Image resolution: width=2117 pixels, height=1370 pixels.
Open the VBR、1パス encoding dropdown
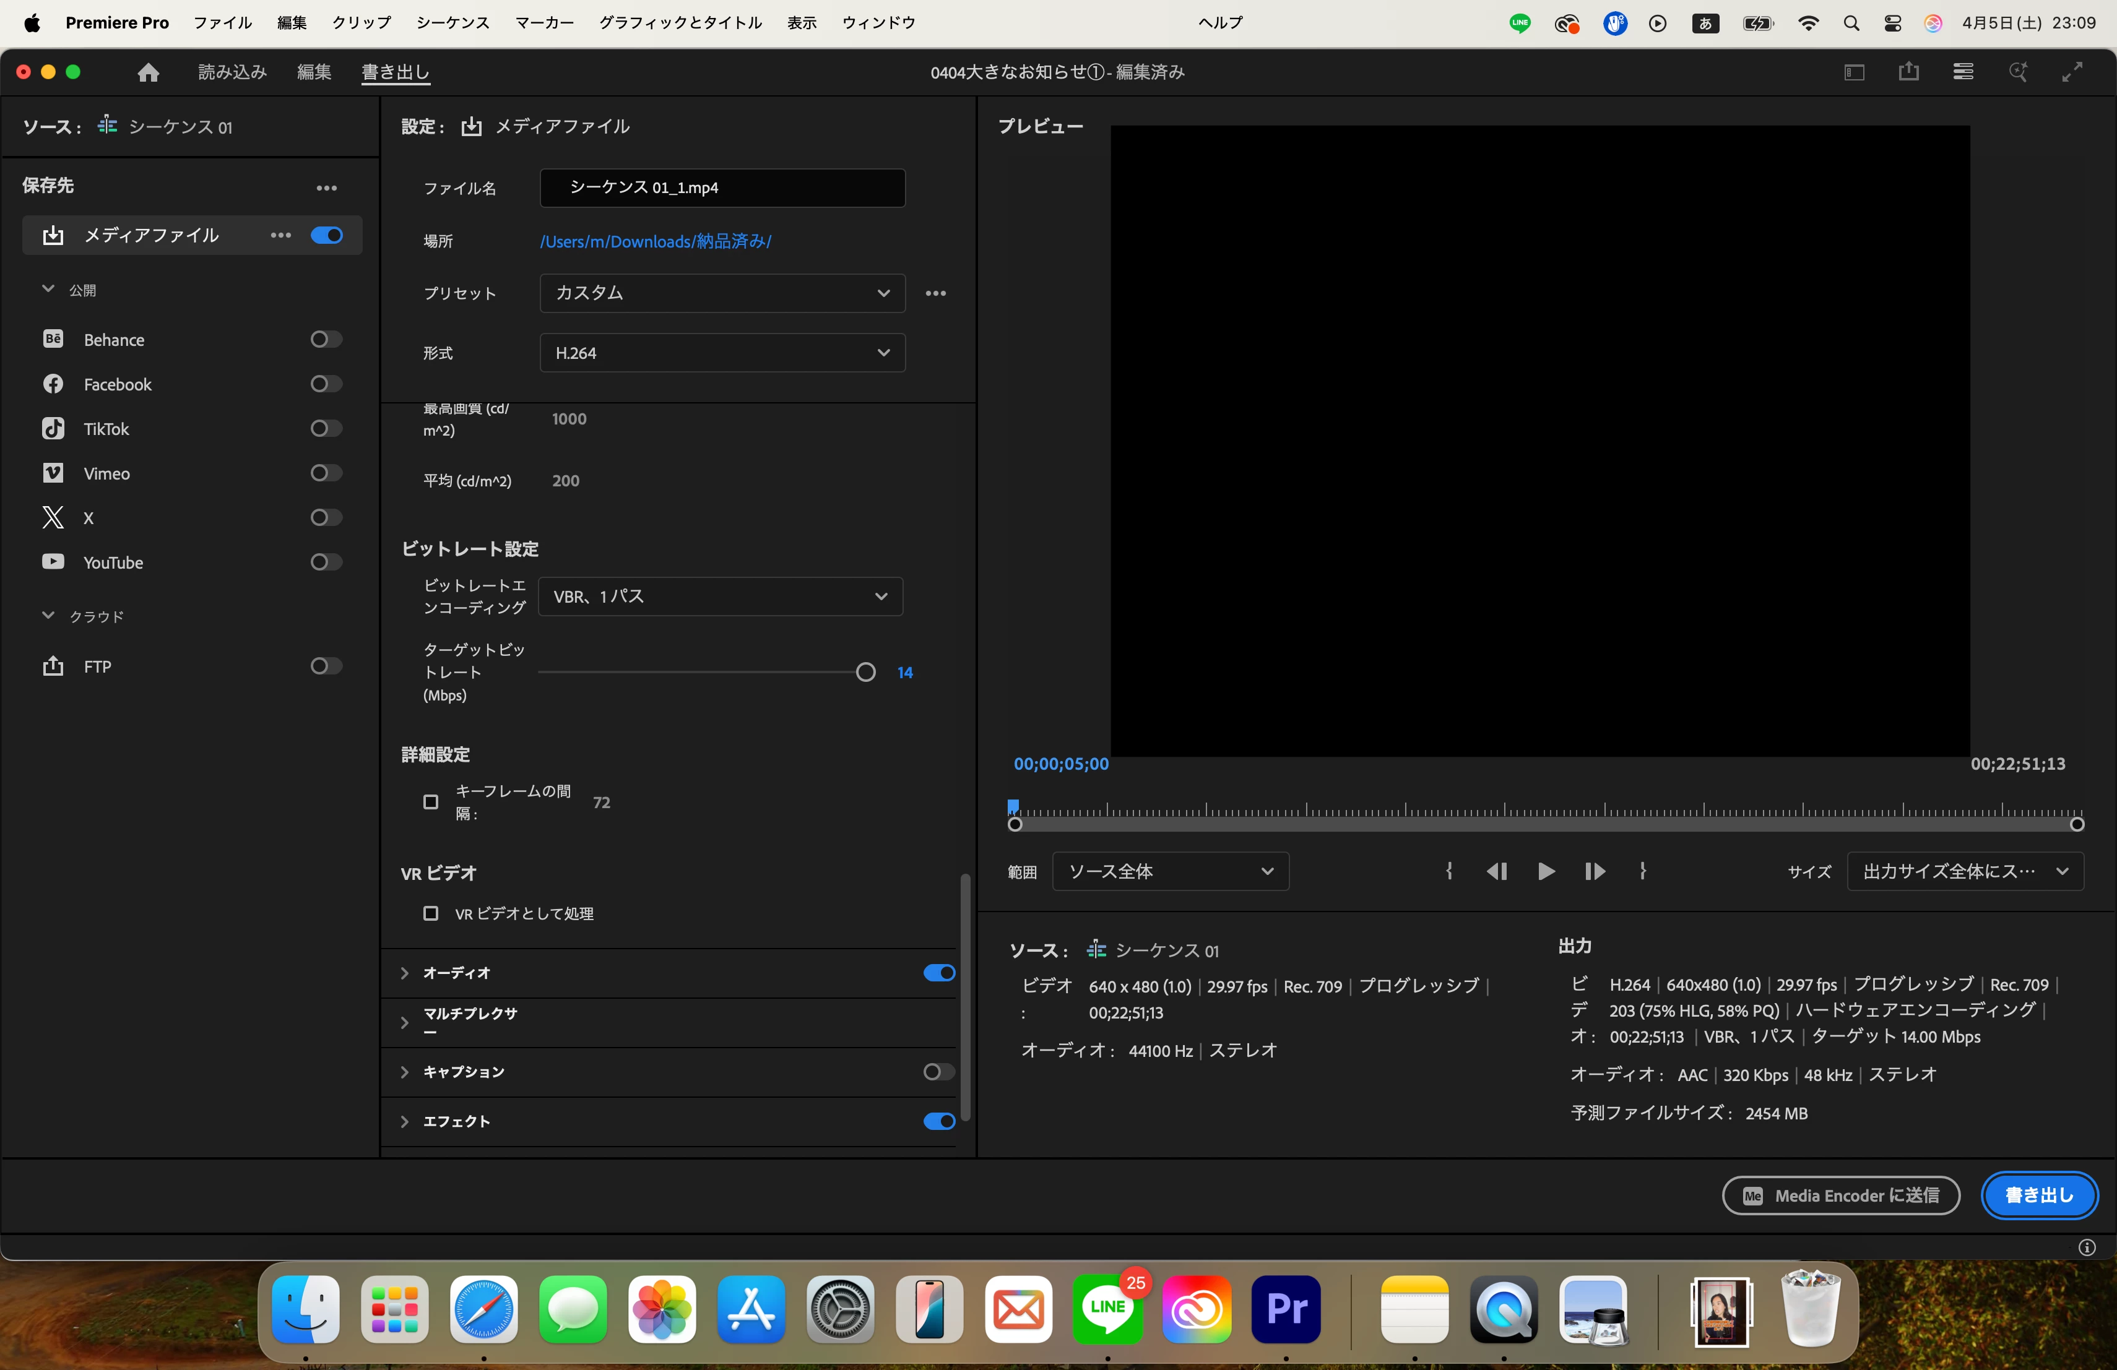point(721,597)
